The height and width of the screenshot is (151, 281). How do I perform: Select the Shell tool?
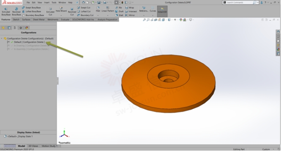click(119, 15)
